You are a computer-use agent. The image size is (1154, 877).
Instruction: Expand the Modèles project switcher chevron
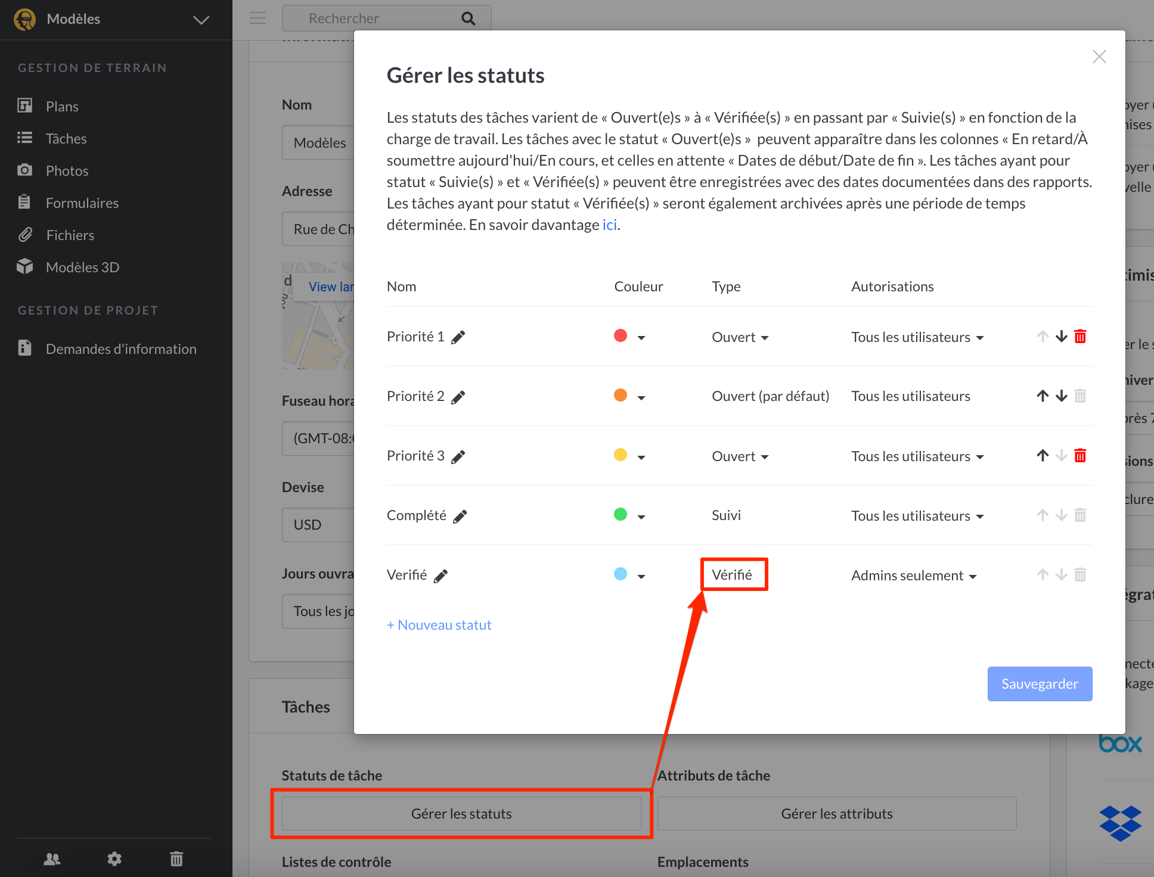(201, 20)
